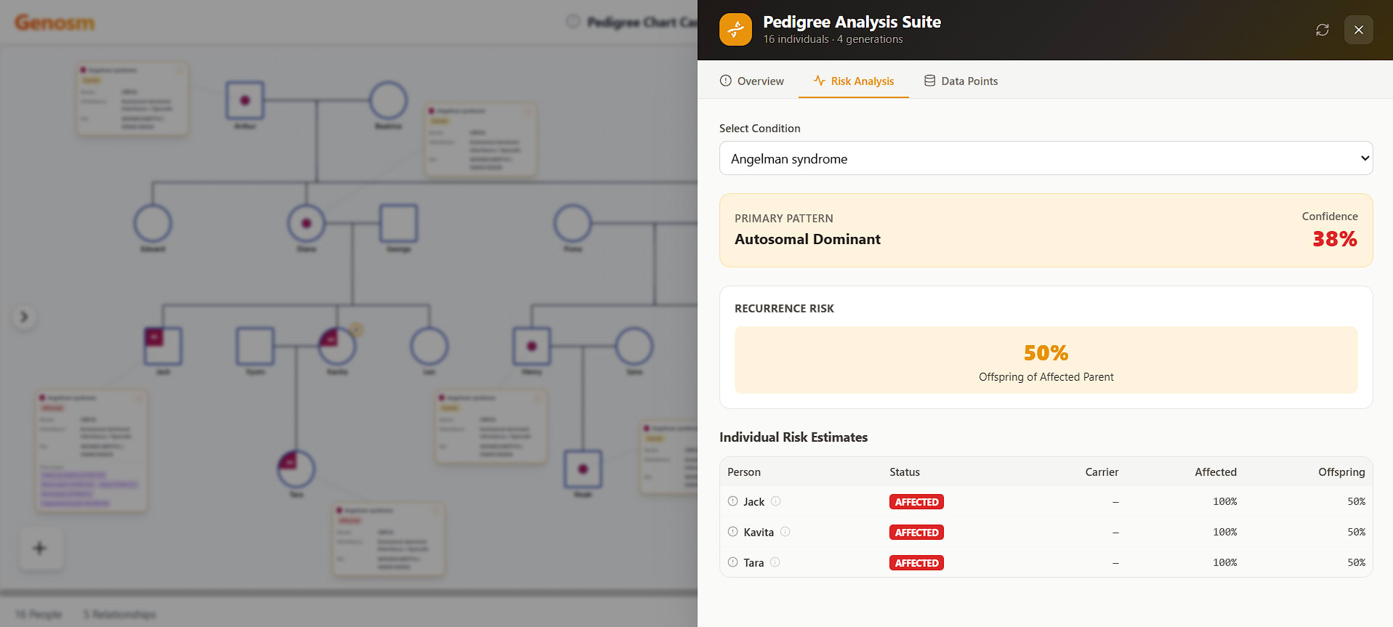Click the 50% recurrence risk value

coord(1046,353)
